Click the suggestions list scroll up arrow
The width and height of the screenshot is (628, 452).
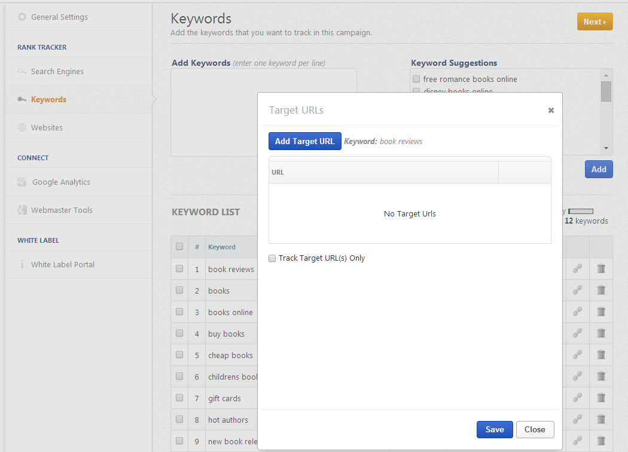click(x=606, y=75)
